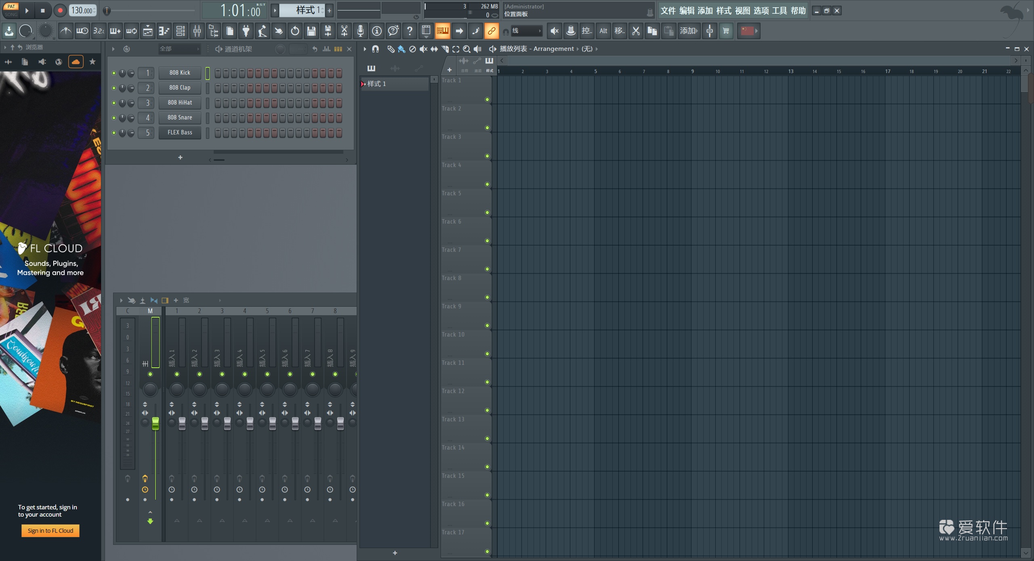Open the favorites star tab in the browser sidebar

pos(92,61)
